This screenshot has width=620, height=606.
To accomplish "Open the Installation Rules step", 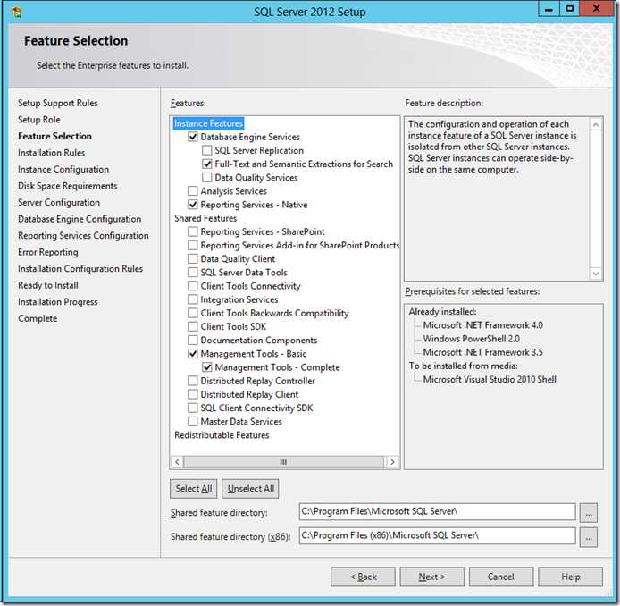I will click(x=52, y=153).
